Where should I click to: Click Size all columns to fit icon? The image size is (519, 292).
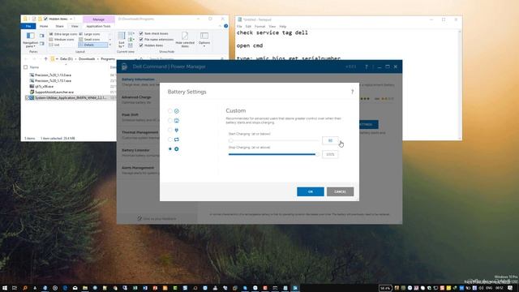click(x=131, y=45)
